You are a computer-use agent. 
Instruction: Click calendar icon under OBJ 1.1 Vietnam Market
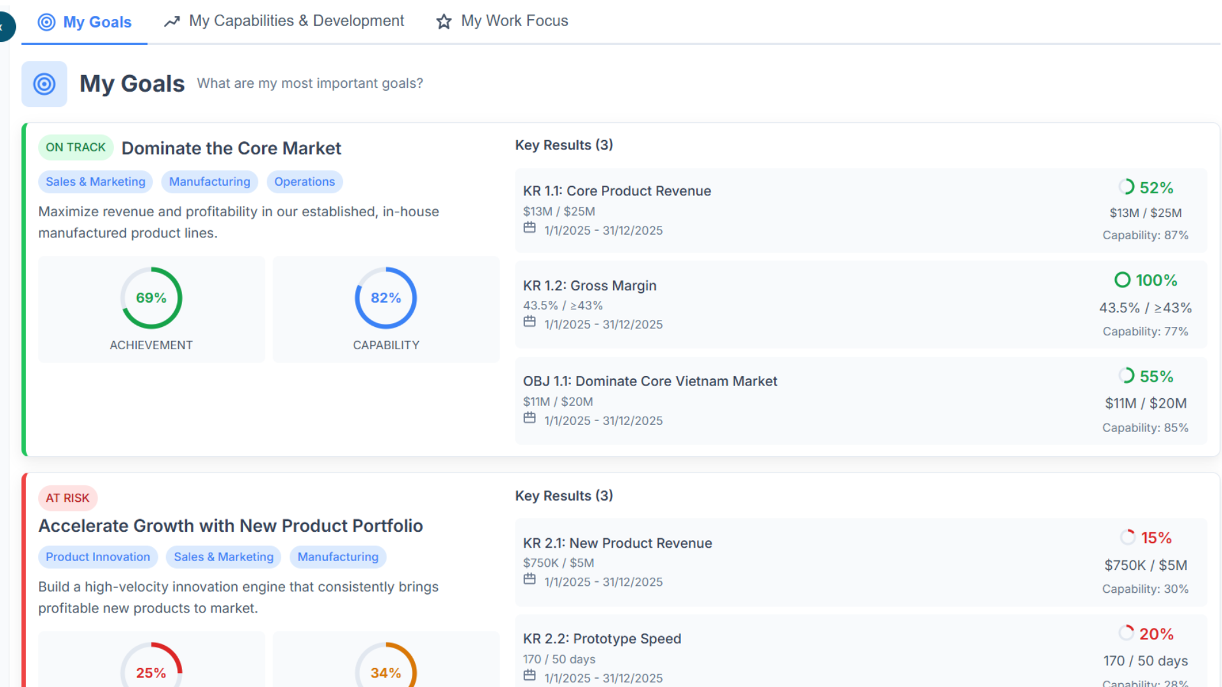[x=530, y=418]
